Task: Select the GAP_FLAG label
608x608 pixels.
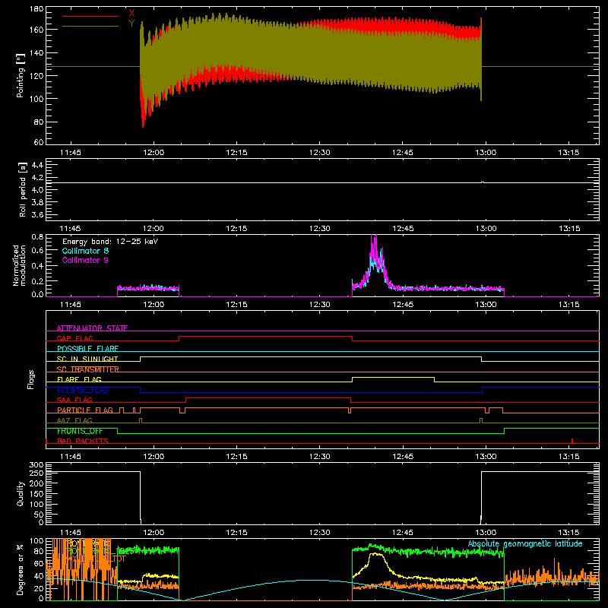Action: (x=74, y=338)
